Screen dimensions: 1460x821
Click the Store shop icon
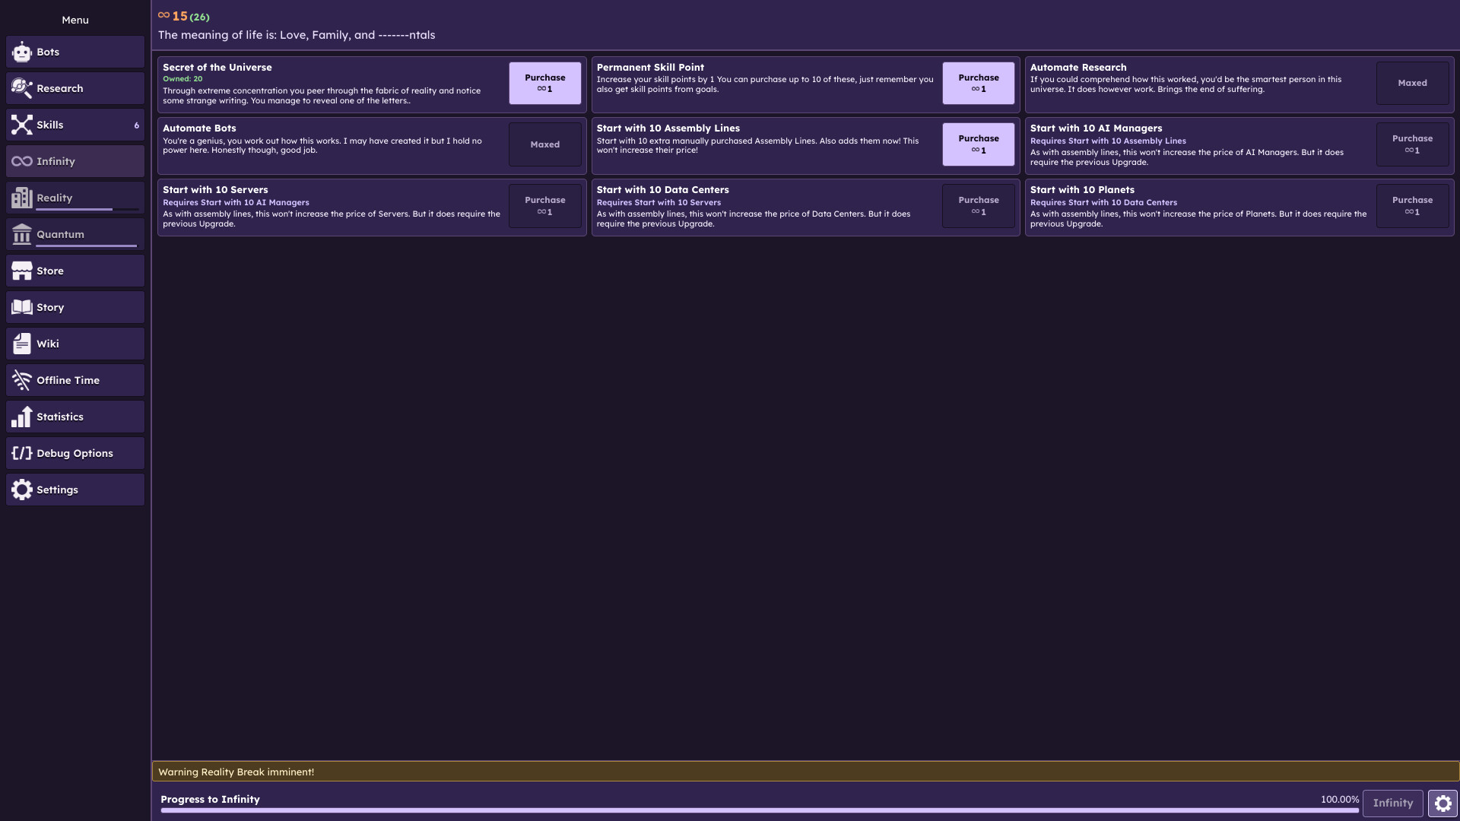pos(22,271)
